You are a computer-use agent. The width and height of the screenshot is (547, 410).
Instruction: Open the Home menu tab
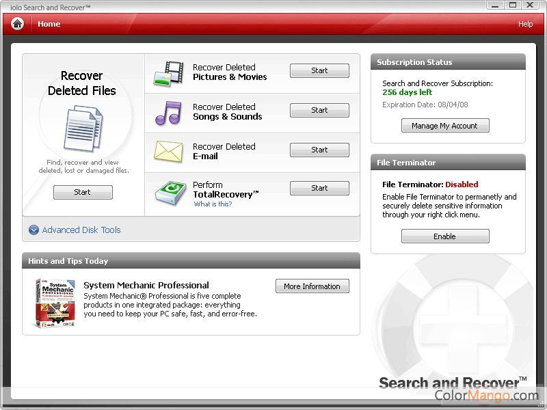tap(49, 23)
